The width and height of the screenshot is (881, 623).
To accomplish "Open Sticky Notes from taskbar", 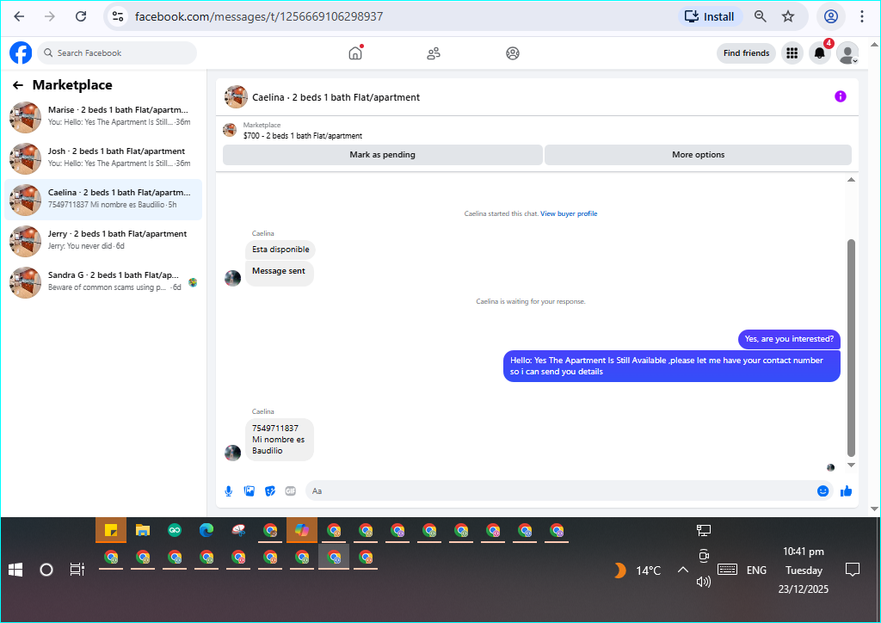I will 111,530.
